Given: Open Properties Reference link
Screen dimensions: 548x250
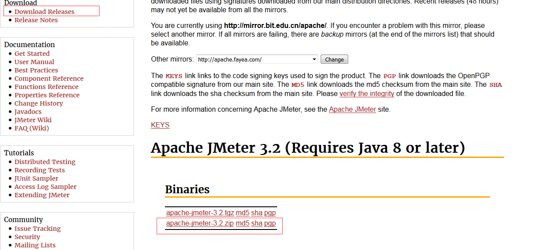Looking at the screenshot, I should pyautogui.click(x=47, y=95).
